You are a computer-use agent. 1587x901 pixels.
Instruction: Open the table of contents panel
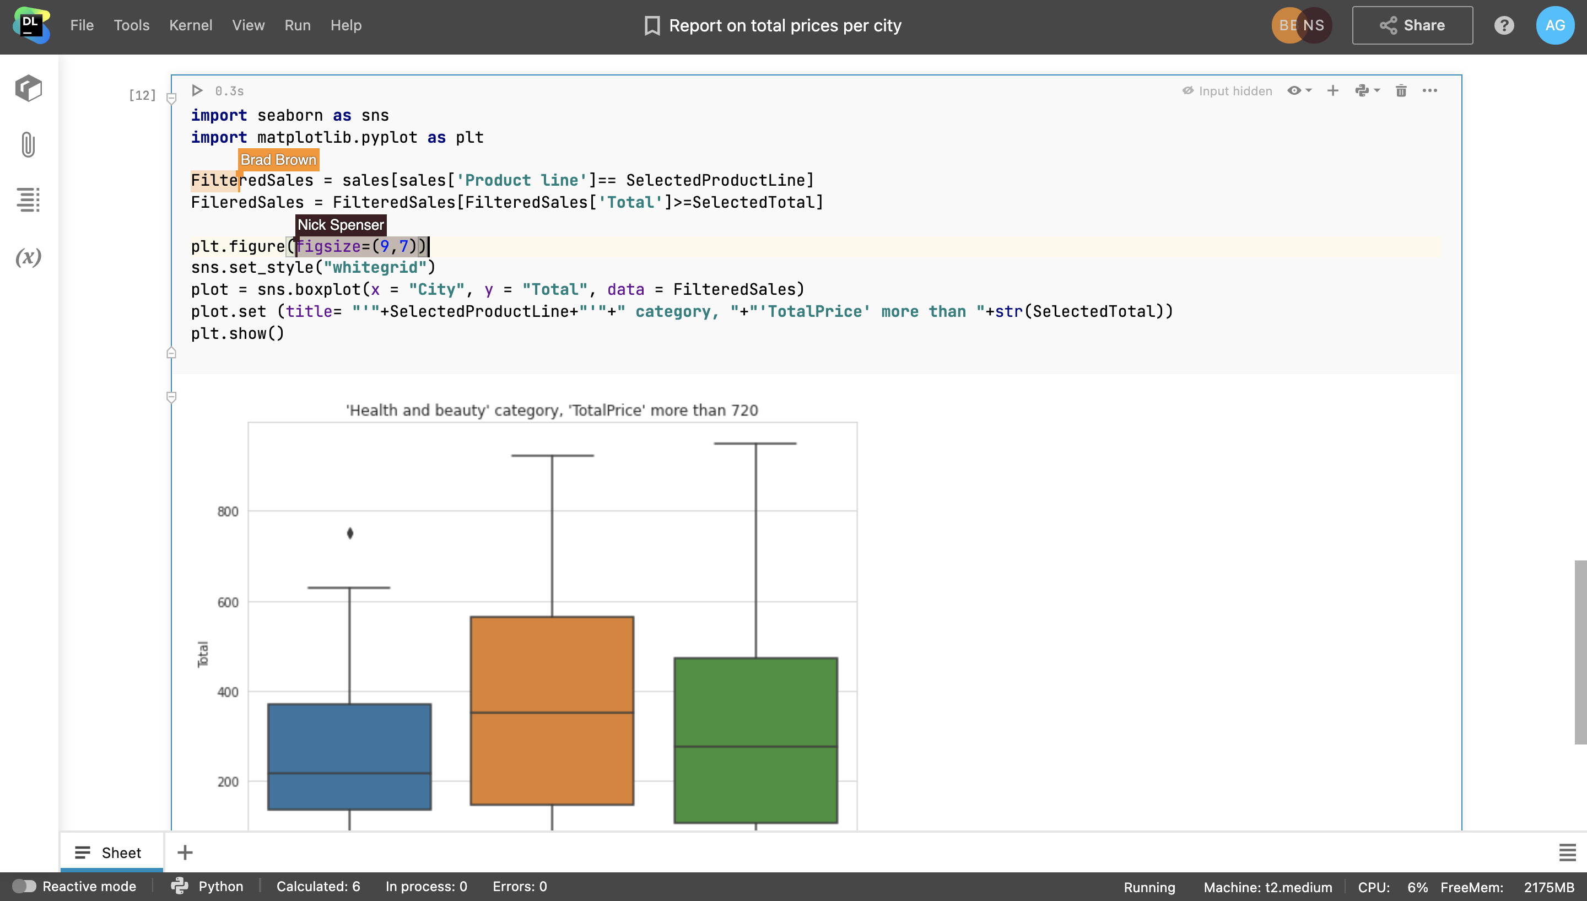coord(29,200)
